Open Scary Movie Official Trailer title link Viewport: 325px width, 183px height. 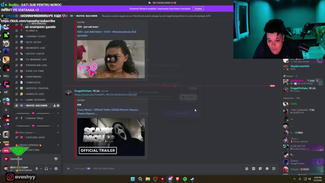(x=108, y=112)
